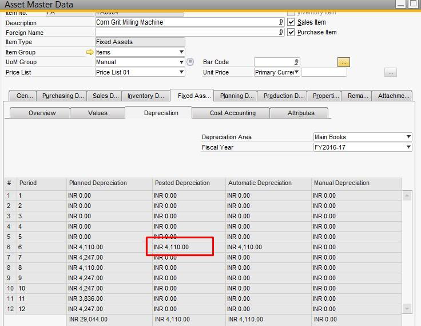The width and height of the screenshot is (421, 326).
Task: Expand the Depreciation Area dropdown
Action: pos(408,137)
